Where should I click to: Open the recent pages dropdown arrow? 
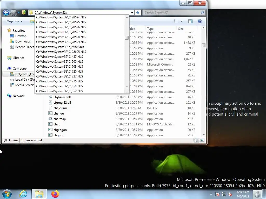pyautogui.click(x=18, y=13)
